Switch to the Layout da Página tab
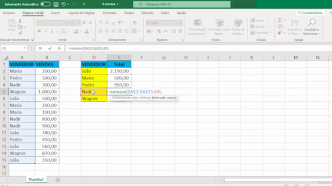 (81, 13)
